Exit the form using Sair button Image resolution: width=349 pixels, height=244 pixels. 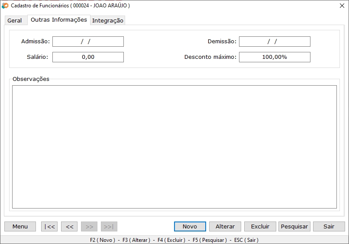pyautogui.click(x=329, y=226)
